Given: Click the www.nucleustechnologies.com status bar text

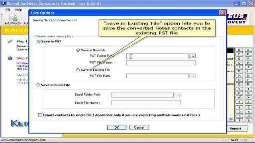Looking at the screenshot, I should pos(23,140).
